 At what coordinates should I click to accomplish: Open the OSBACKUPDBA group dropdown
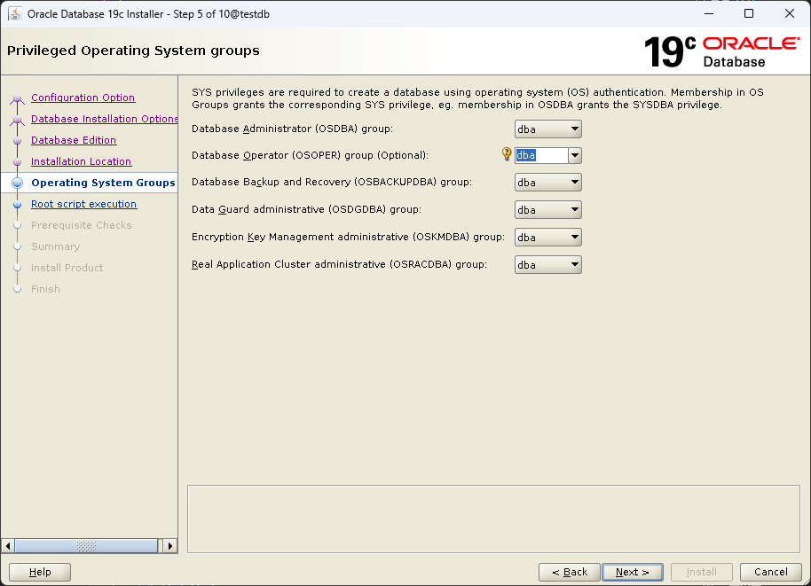pyautogui.click(x=547, y=183)
